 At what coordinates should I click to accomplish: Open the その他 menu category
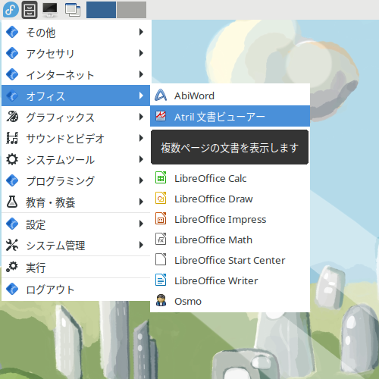pos(76,32)
